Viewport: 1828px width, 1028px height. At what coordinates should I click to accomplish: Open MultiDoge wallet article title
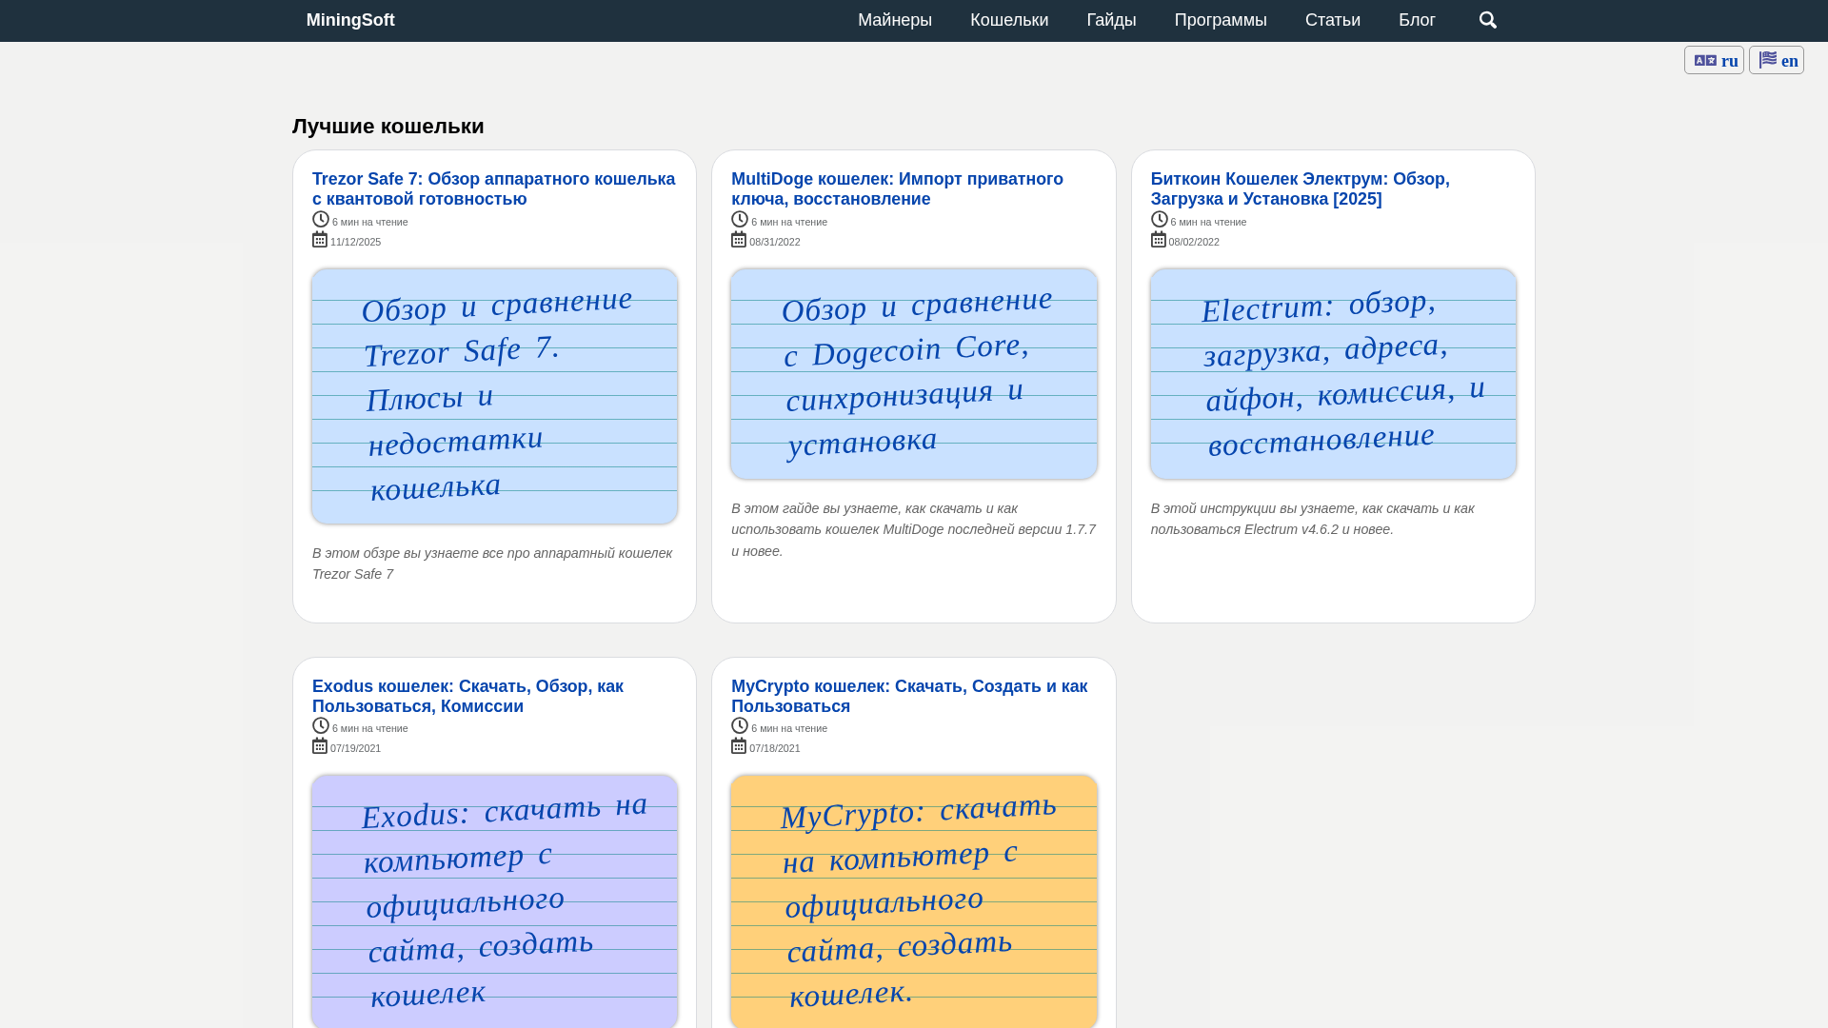(x=897, y=188)
